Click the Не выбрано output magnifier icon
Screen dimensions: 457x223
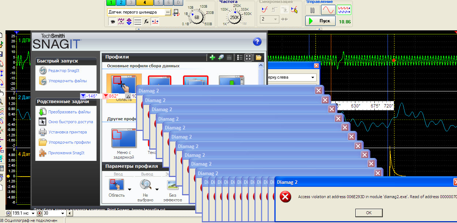pos(146,185)
